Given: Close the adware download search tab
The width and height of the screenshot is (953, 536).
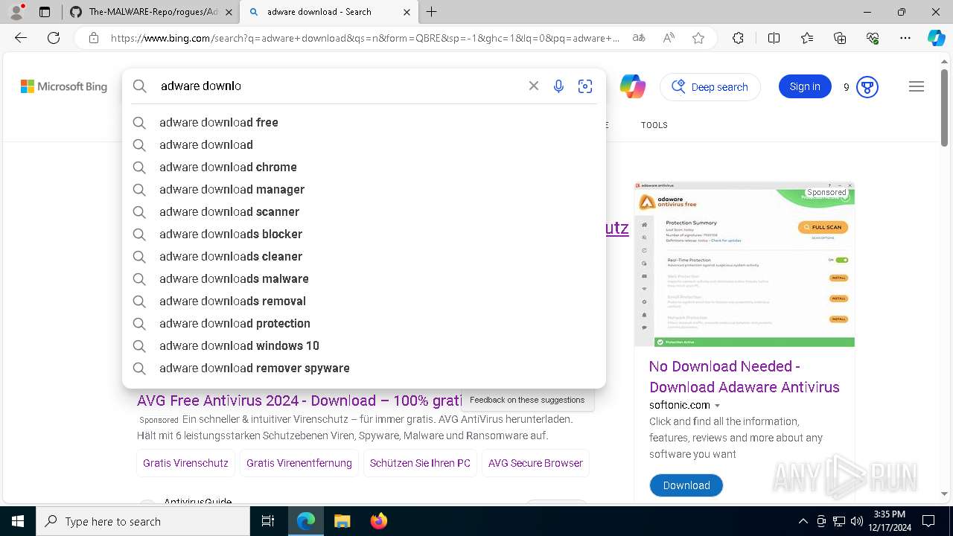Looking at the screenshot, I should click(407, 12).
